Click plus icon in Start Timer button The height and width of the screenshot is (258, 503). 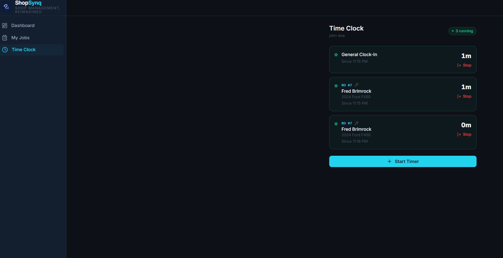(x=389, y=162)
